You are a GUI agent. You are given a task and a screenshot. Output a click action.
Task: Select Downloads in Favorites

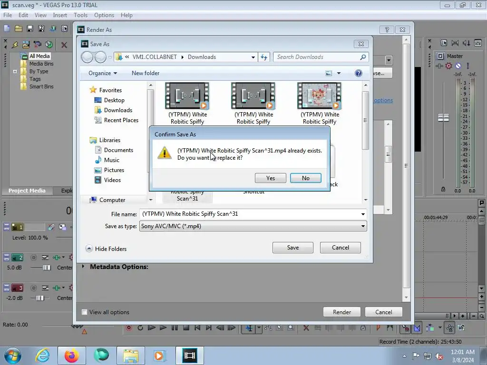[118, 110]
